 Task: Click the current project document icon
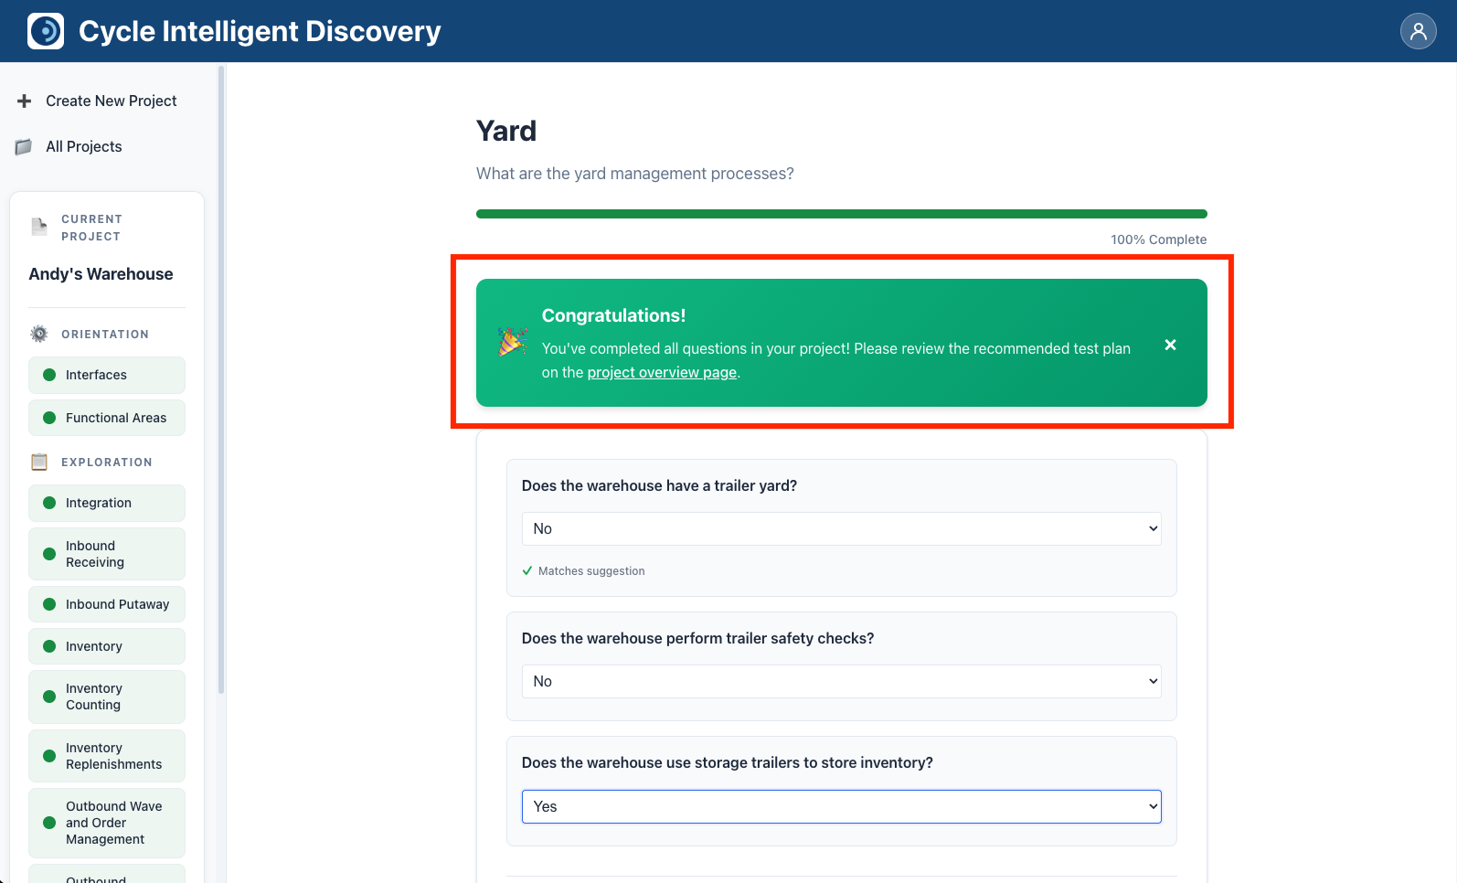coord(39,227)
